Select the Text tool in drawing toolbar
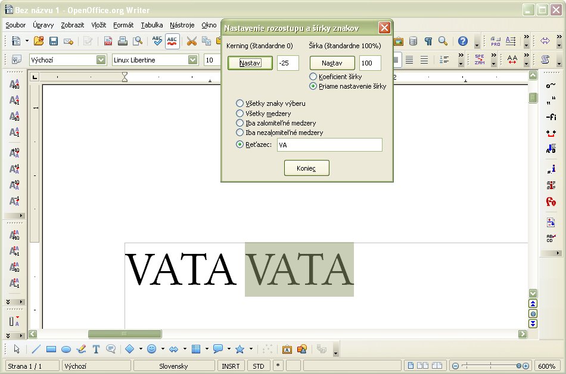This screenshot has width=566, height=374. pos(96,349)
